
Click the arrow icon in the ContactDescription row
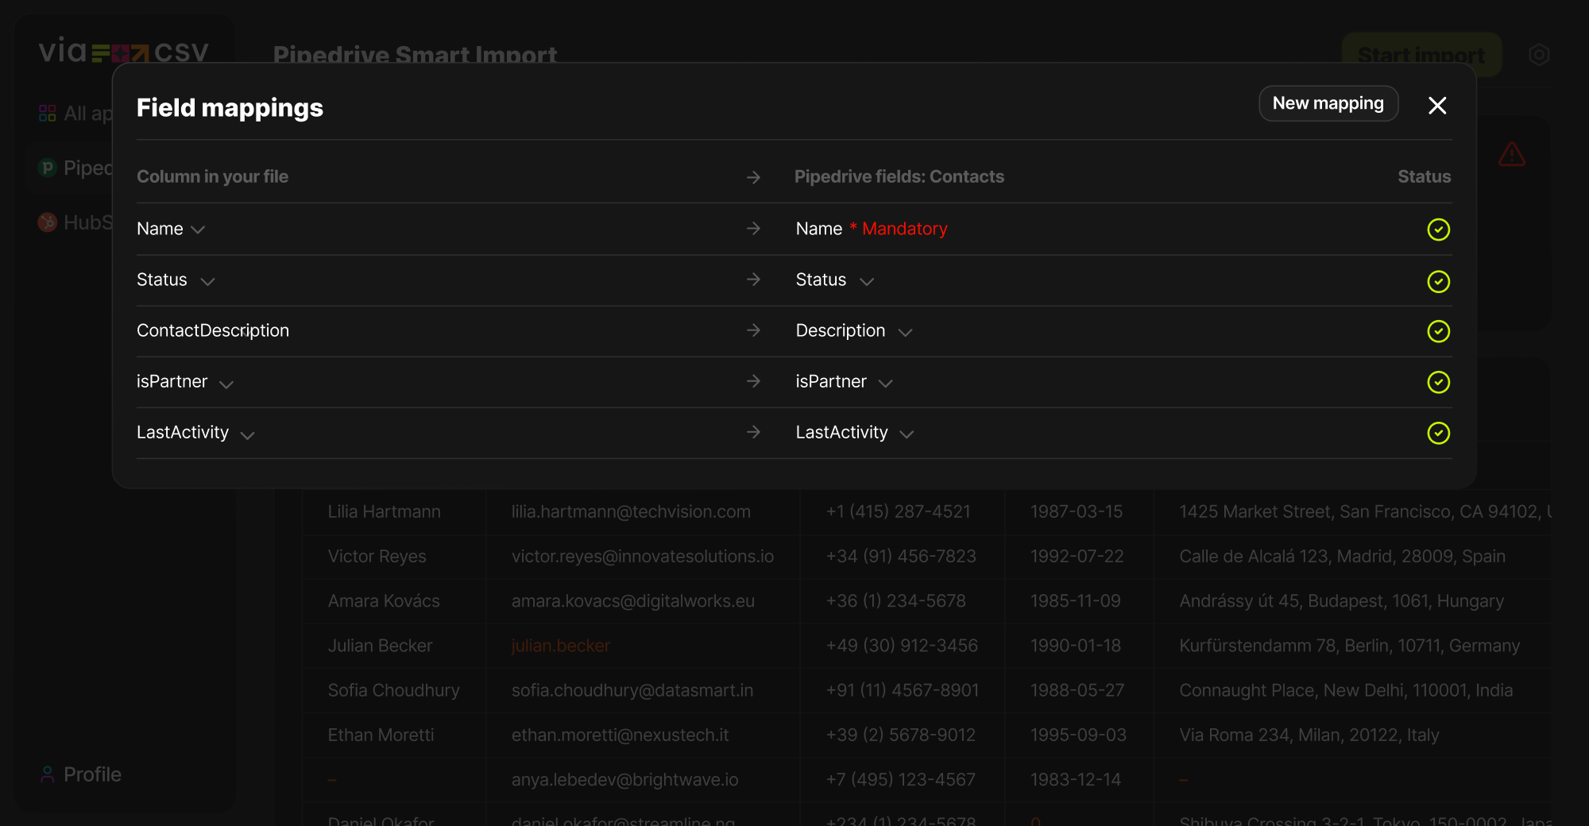click(754, 330)
